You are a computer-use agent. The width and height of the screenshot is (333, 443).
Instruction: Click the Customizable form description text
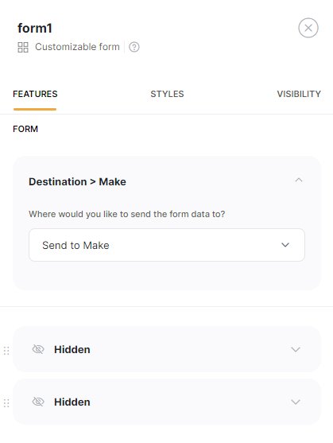tap(77, 47)
